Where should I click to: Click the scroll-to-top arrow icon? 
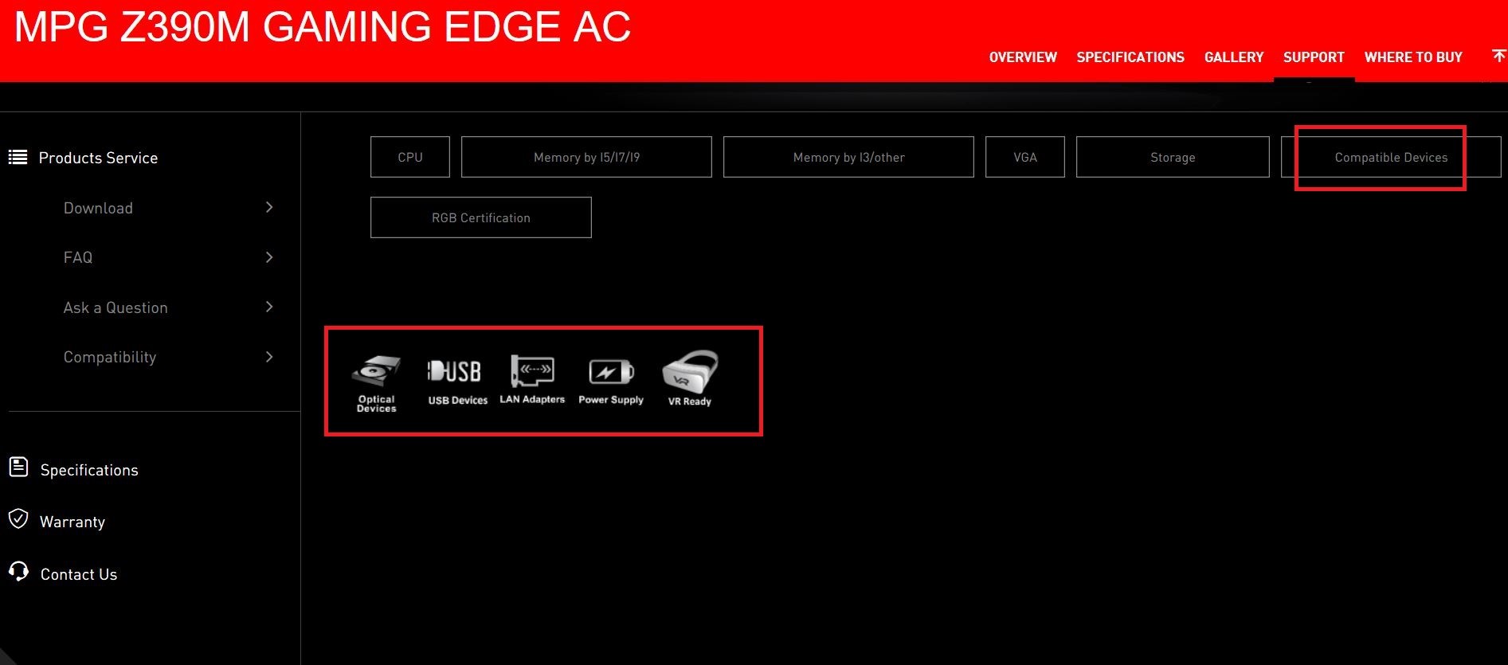1498,56
